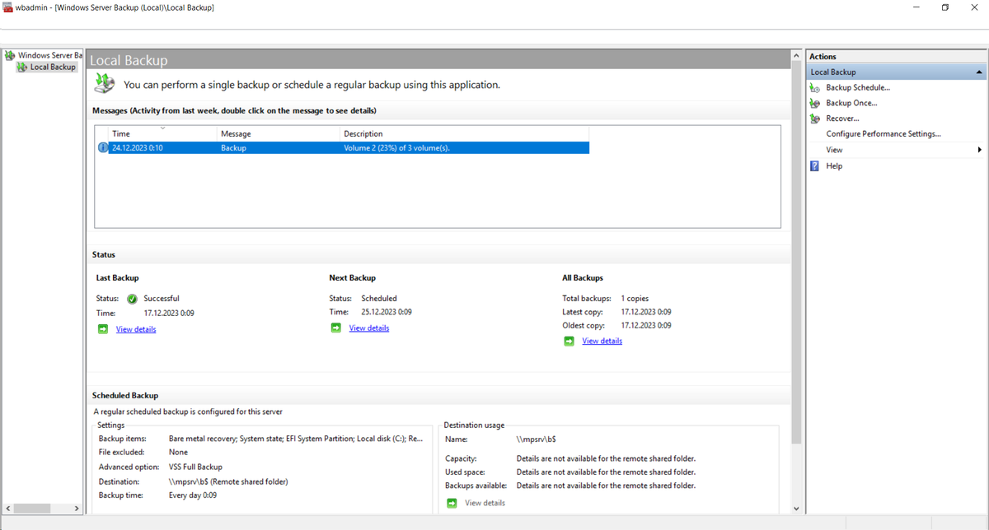The width and height of the screenshot is (989, 530).
Task: Click the Actions pane title
Action: pyautogui.click(x=823, y=56)
